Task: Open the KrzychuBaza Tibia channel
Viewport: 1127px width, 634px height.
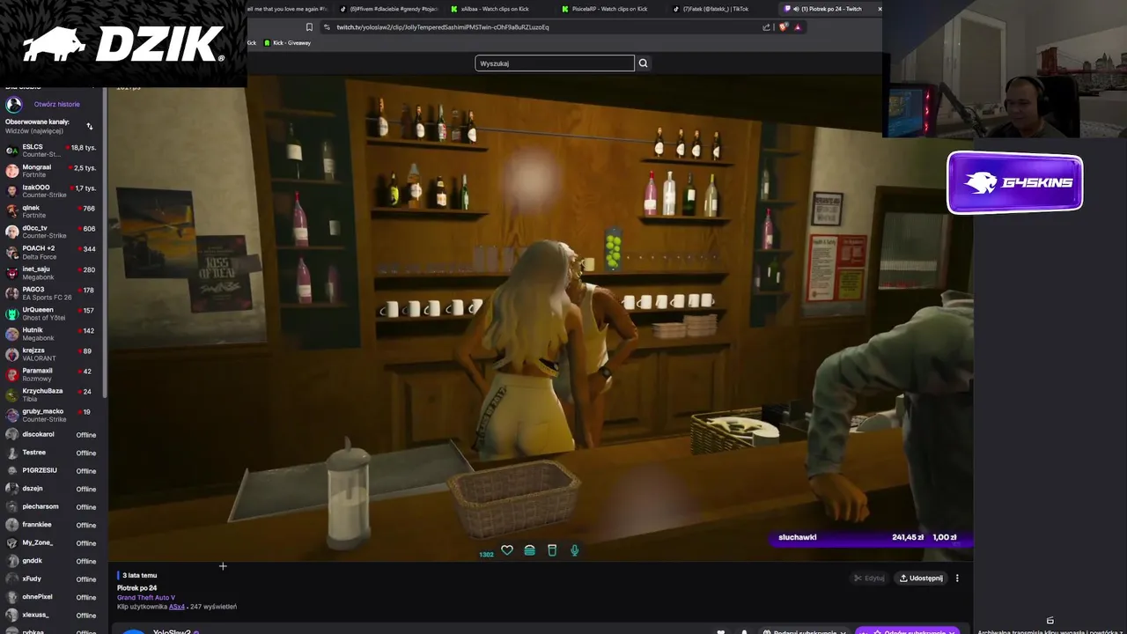Action: pos(53,394)
